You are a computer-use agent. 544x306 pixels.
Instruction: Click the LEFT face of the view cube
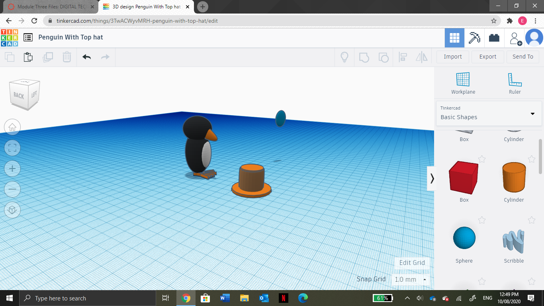[35, 94]
